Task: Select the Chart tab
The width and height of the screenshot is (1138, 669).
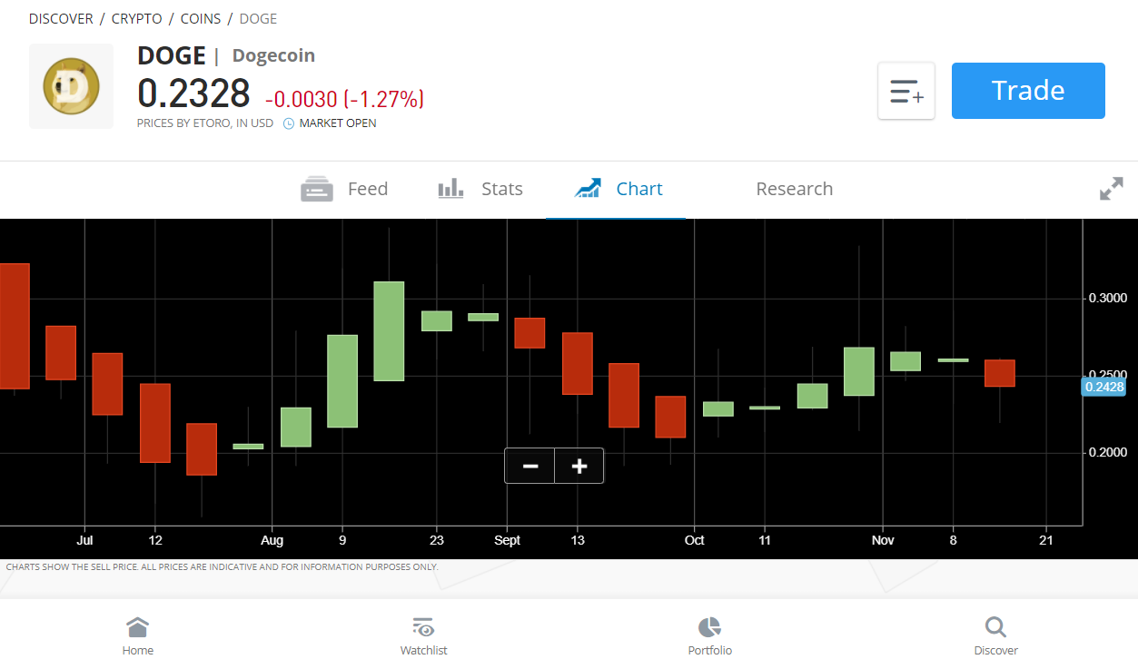Action: coord(618,189)
